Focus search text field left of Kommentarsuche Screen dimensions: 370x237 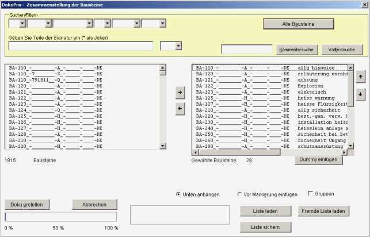(247, 49)
